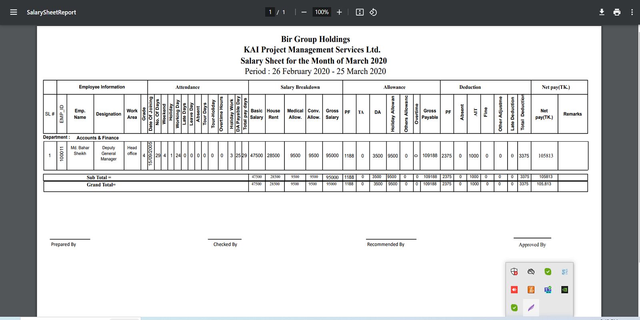This screenshot has height=320, width=640.
Task: Open the more actions three-dot menu
Action: click(x=632, y=12)
